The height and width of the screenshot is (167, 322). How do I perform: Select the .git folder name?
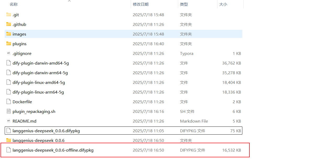(x=16, y=15)
